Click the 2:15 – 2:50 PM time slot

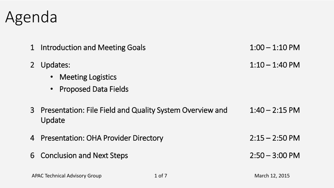pos(275,138)
